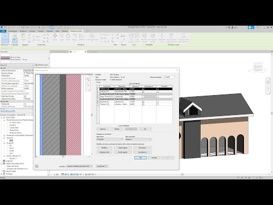Click the horizontal scrollbar under the wall preview
Image resolution: width=273 pixels, height=205 pixels.
[63, 157]
